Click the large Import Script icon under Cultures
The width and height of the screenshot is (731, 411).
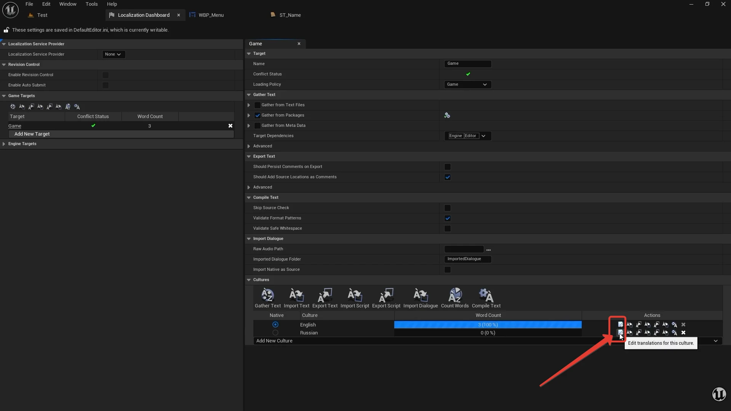pos(355,295)
